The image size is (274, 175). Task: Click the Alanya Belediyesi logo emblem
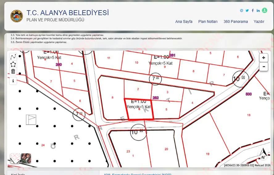[x=17, y=16]
